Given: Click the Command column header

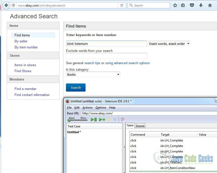Looking at the screenshot, I should [144, 135].
